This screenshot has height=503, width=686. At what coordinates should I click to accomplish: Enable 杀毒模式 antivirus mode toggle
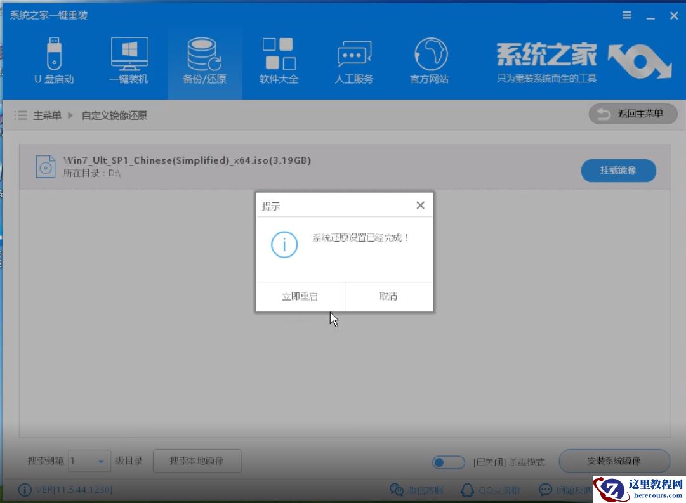tap(449, 462)
